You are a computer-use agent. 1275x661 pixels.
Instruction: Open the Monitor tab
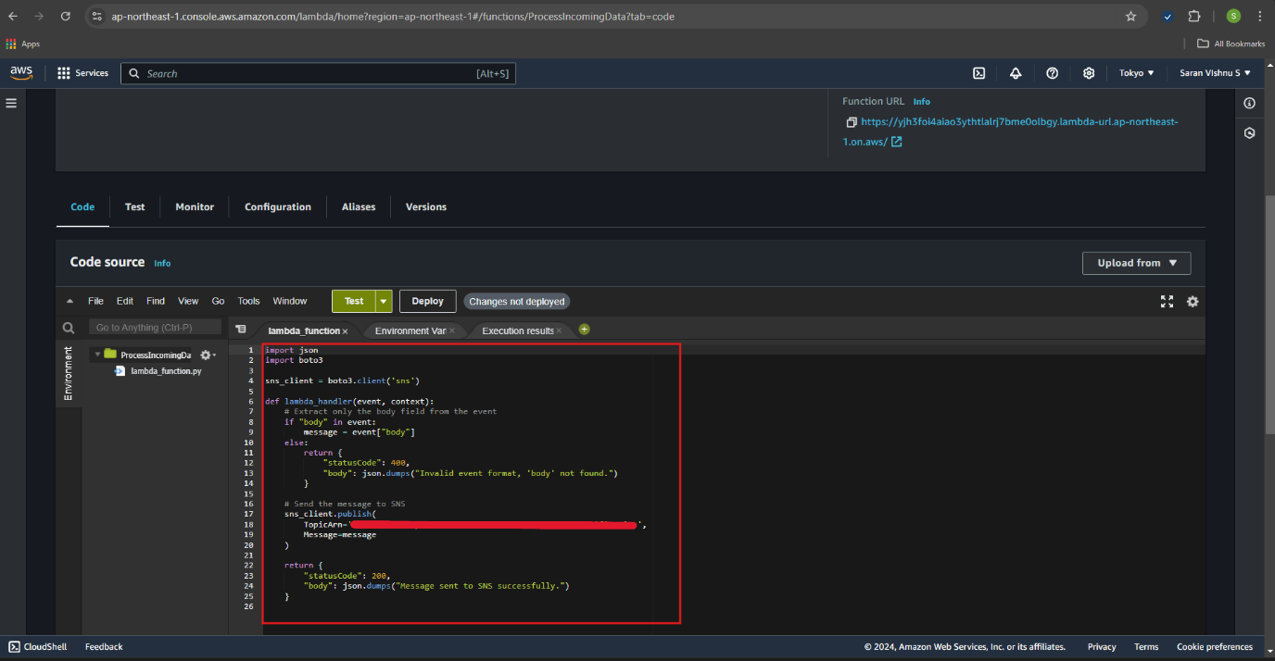click(x=195, y=207)
